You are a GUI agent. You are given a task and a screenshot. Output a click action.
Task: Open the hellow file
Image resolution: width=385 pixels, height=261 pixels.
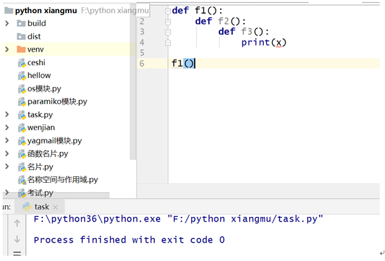(x=39, y=76)
